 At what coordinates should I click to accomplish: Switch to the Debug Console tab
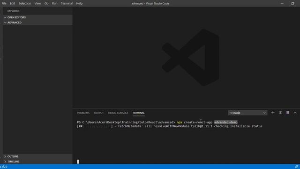click(118, 113)
